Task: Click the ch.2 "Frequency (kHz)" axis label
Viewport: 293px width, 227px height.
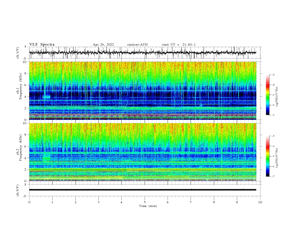Action: pos(21,148)
